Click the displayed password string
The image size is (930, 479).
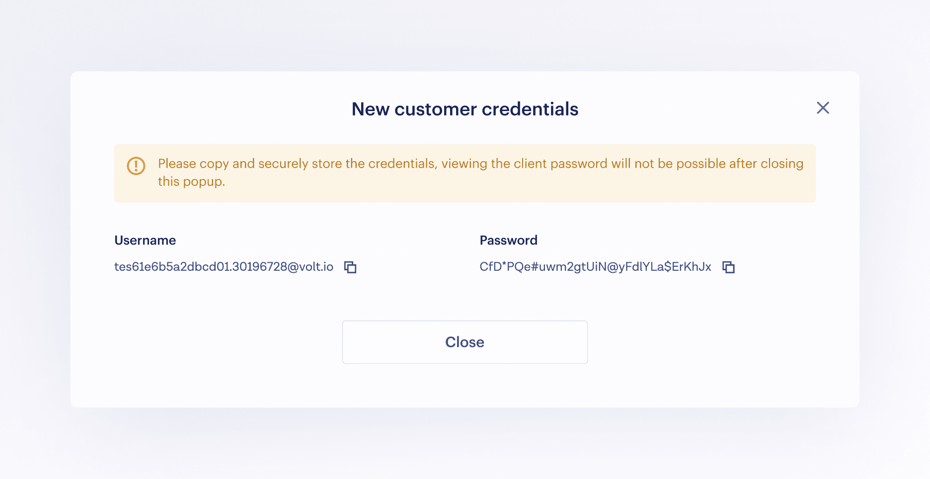(595, 267)
